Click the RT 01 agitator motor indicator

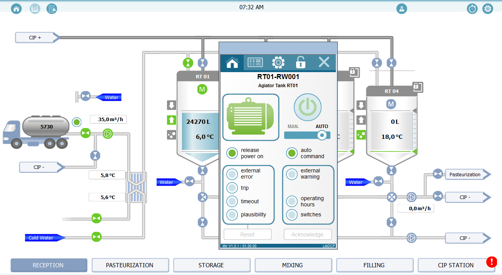point(202,89)
